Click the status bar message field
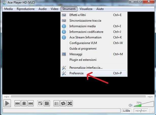The image size is (156, 115). 62,111
